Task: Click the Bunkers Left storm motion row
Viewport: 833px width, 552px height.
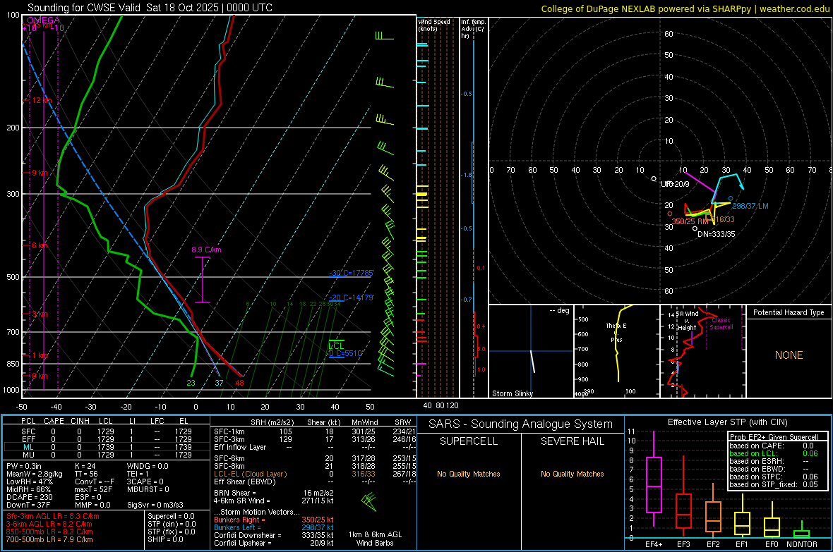Action: tap(274, 527)
